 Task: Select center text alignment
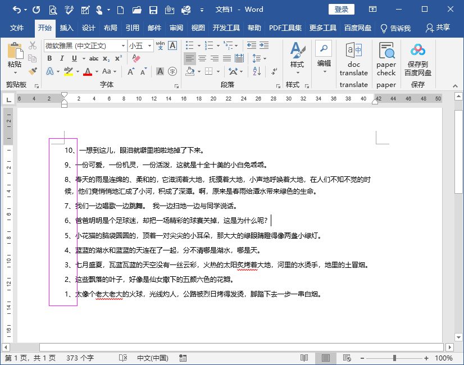click(x=203, y=57)
